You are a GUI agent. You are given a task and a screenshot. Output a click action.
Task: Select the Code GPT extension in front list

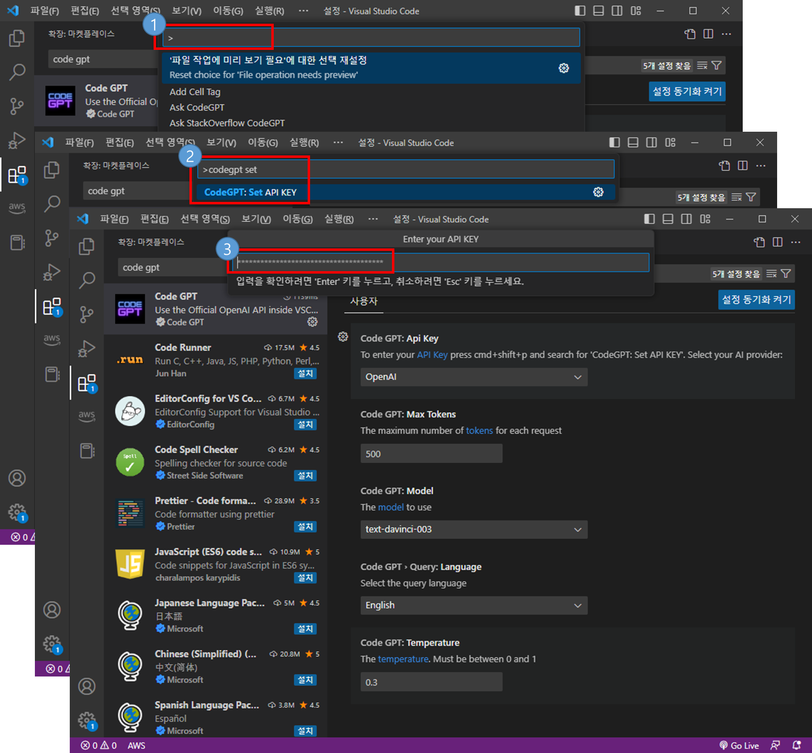216,309
